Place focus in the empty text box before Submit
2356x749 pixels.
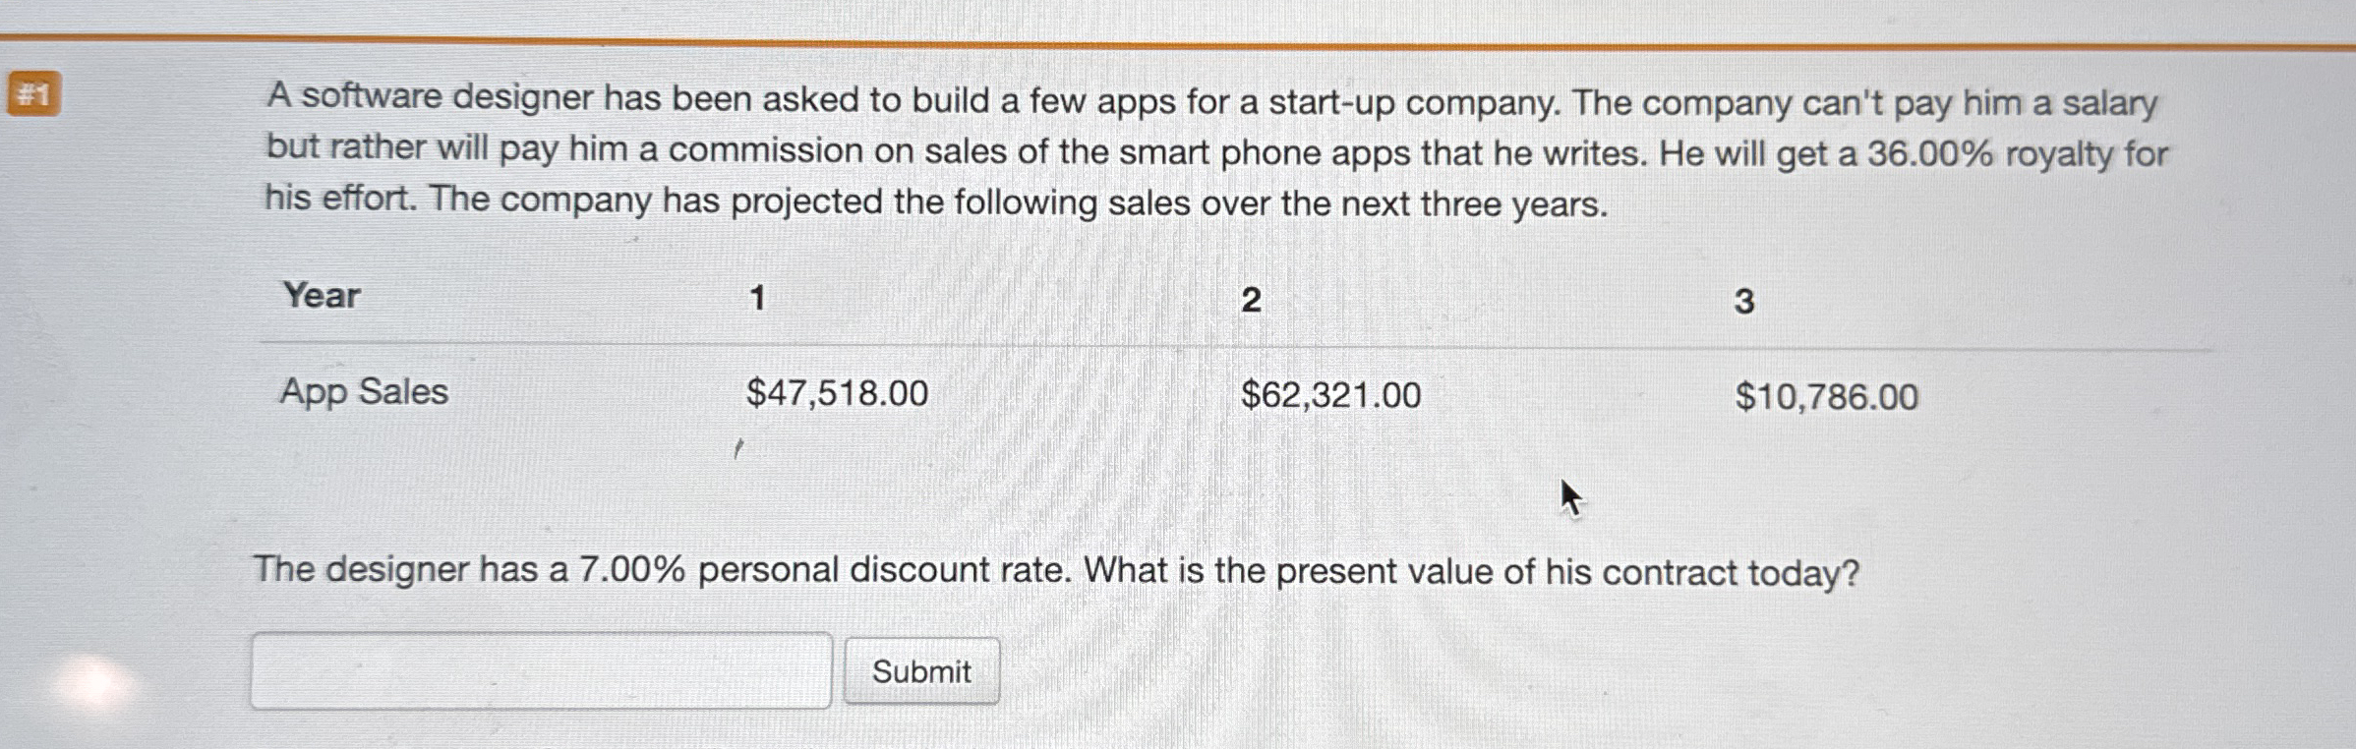click(541, 671)
